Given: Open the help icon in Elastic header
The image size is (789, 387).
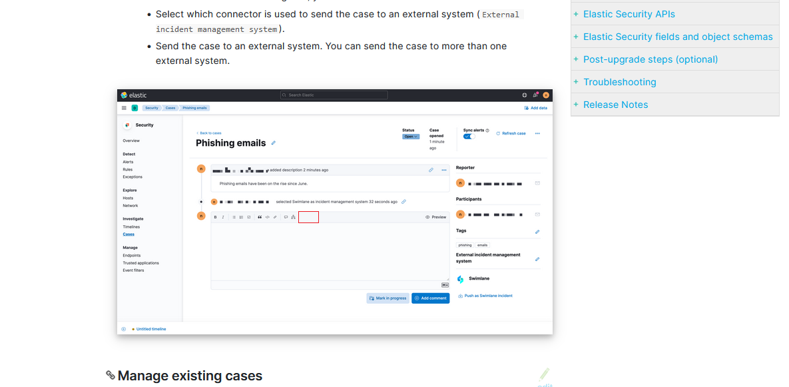Looking at the screenshot, I should point(524,95).
